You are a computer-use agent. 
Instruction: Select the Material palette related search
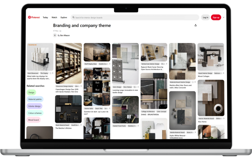pos(35,99)
